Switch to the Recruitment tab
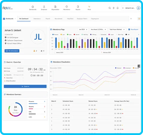This screenshot has height=135, width=143. [58, 19]
